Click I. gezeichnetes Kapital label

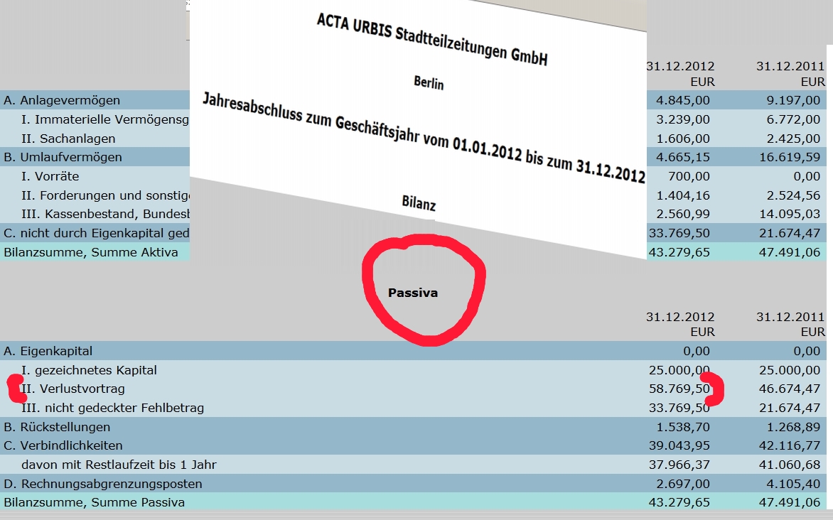(90, 370)
